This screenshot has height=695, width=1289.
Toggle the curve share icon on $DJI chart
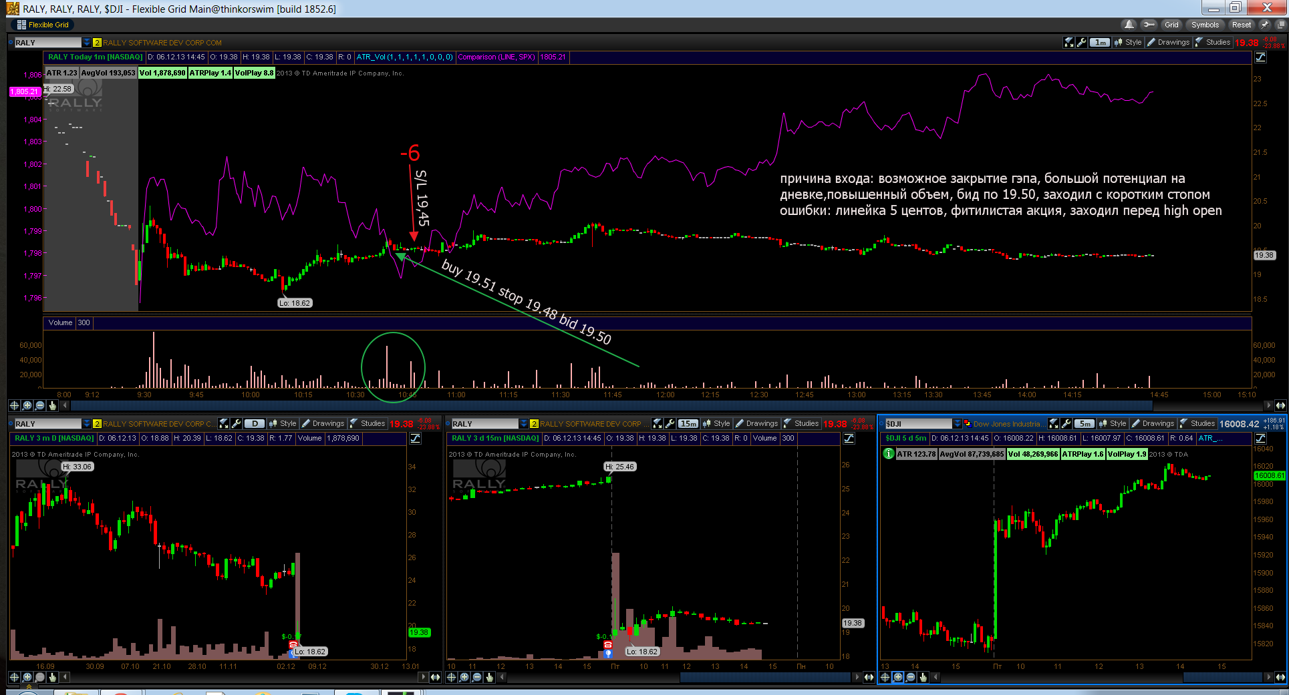(x=1260, y=439)
